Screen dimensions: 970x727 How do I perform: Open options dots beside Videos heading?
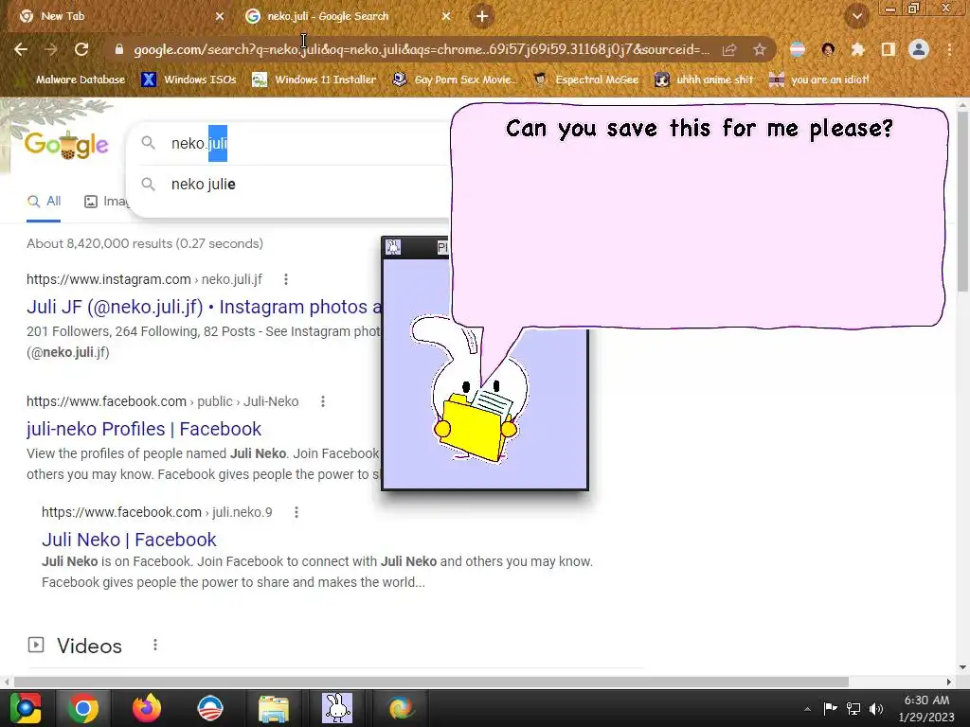155,646
